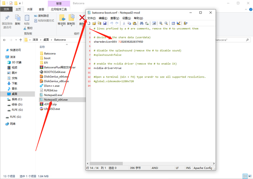Screen dimensions: 253x179
Task: Open the 帮助(H) menu in Notepad2
Action: 138,18
